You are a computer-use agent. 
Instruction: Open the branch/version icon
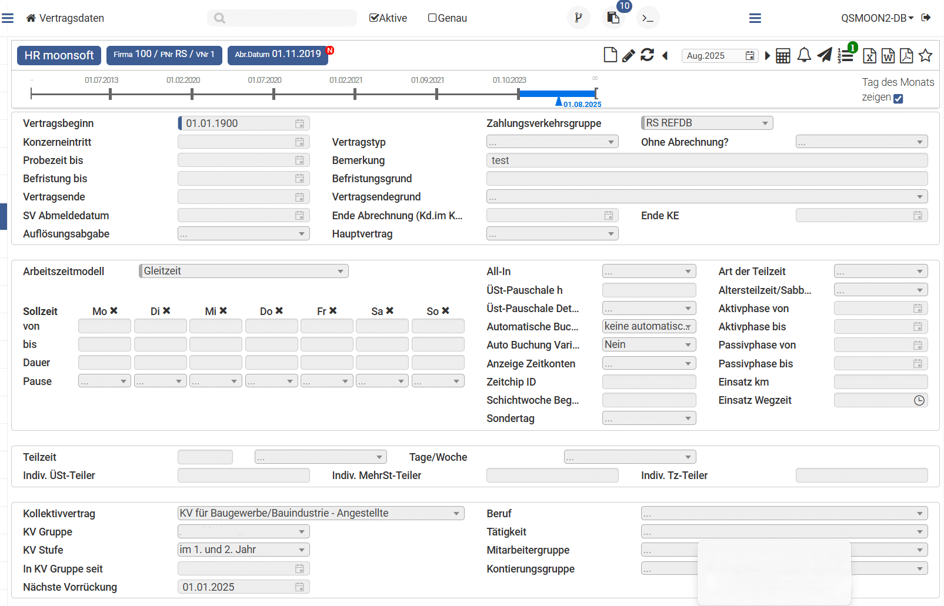579,18
